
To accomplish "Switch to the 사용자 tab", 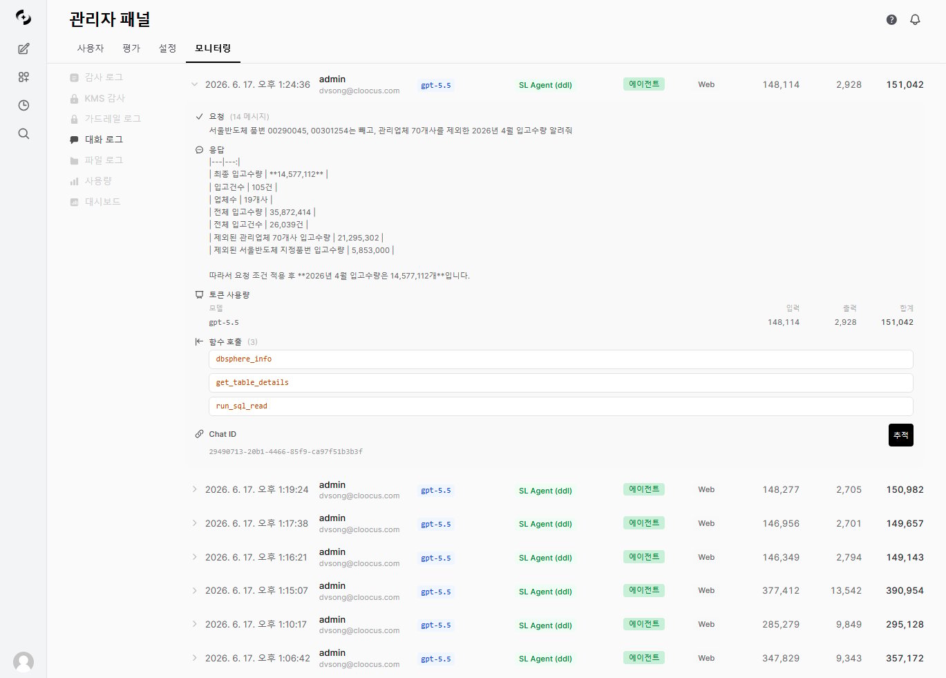I will [91, 48].
